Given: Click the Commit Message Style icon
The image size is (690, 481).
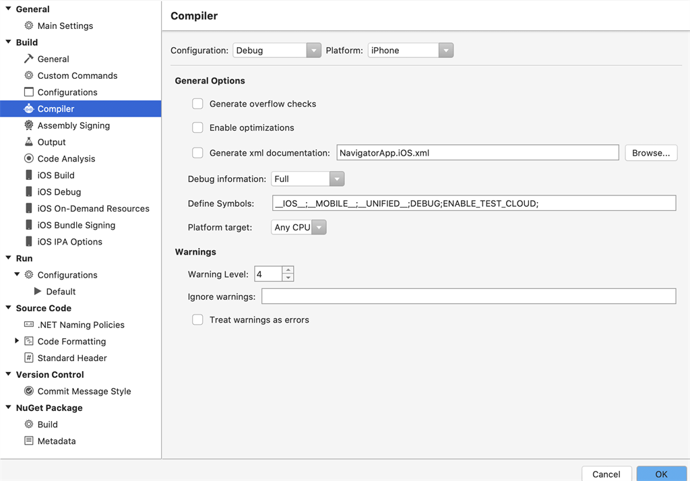Looking at the screenshot, I should [x=28, y=391].
